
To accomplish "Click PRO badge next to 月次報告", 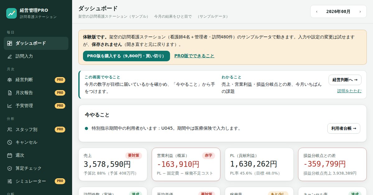I will tap(60, 93).
